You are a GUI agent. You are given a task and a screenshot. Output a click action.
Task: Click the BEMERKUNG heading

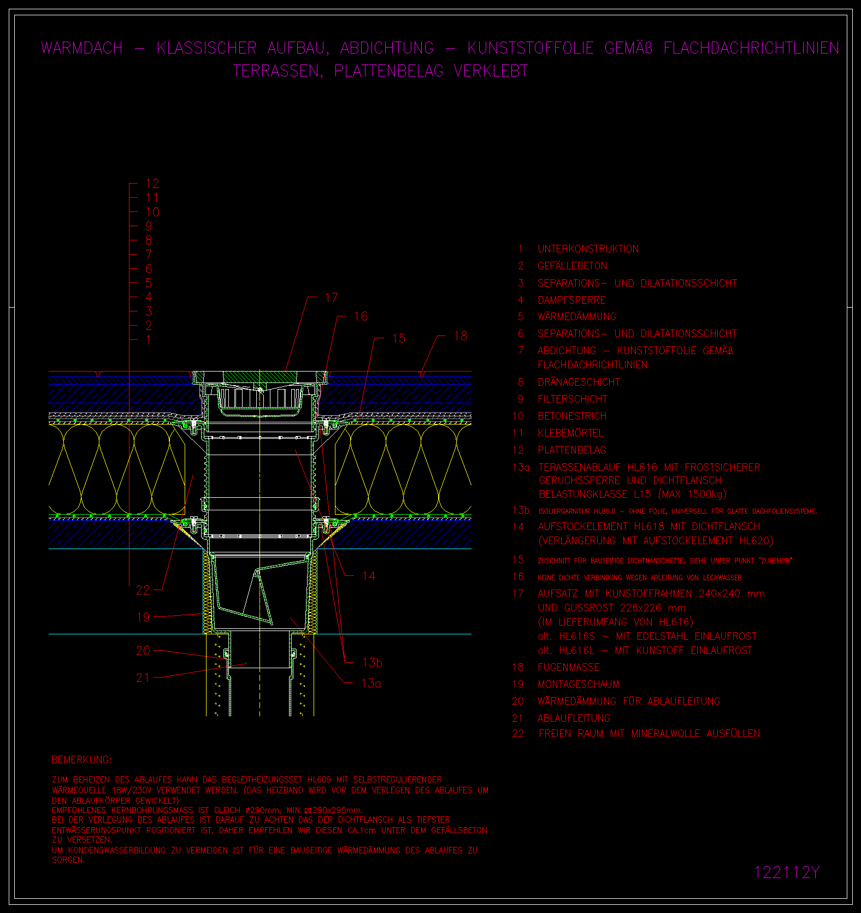pos(81,759)
